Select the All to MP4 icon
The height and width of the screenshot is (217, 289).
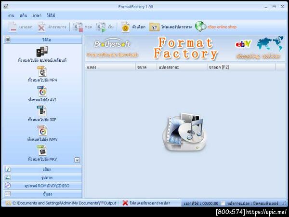click(42, 71)
